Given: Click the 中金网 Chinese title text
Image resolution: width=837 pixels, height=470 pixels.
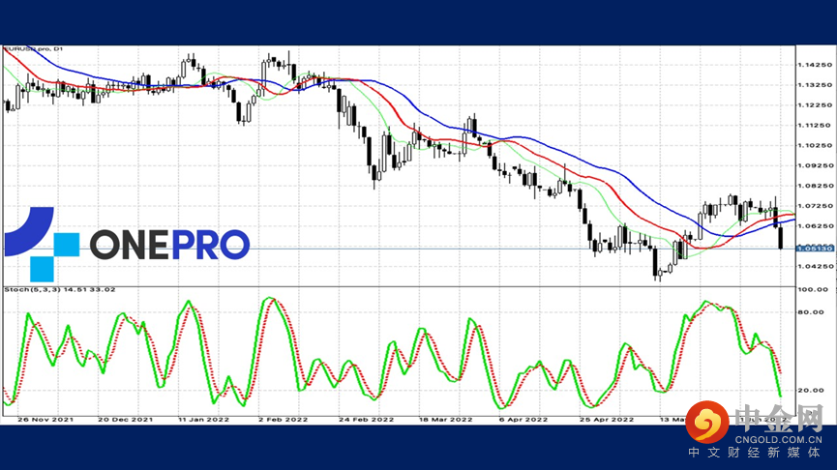Looking at the screenshot, I should click(778, 419).
